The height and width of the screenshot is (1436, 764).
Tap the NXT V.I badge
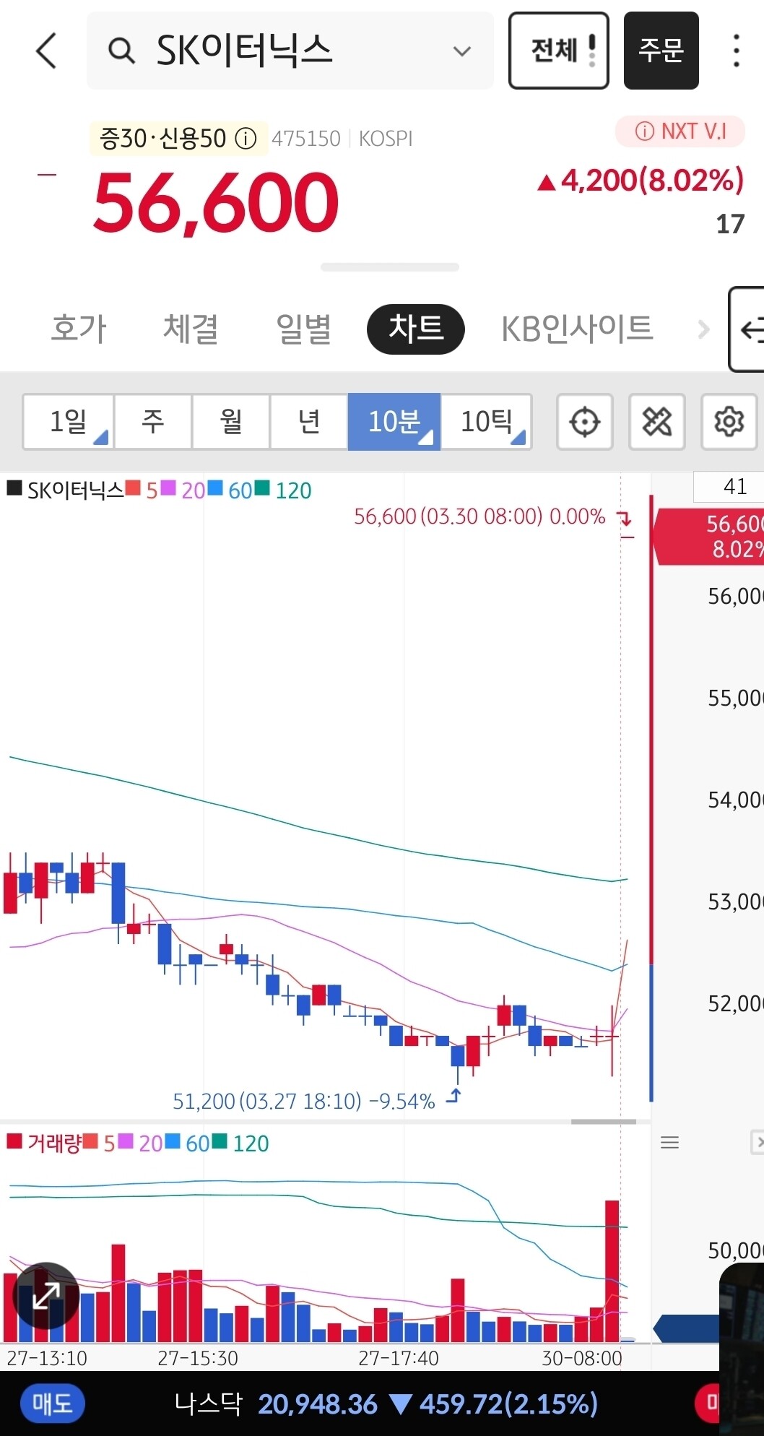(x=680, y=131)
